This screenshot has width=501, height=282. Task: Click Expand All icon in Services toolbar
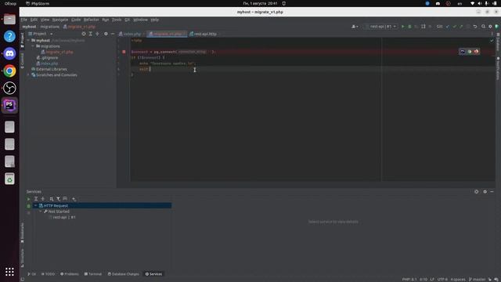(36, 199)
